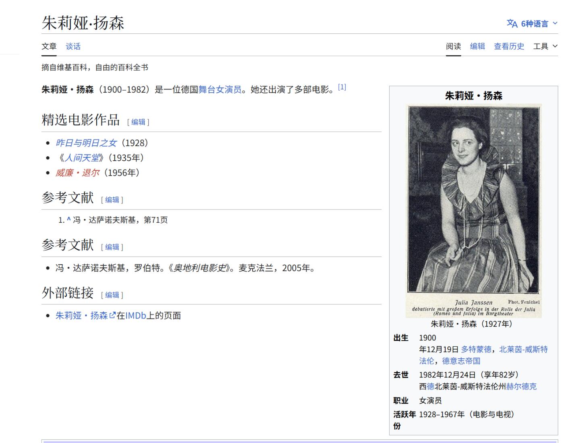Open the IMDb link

[135, 315]
